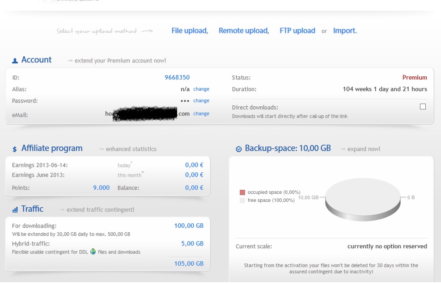441x284 pixels.
Task: Choose Remote upload option
Action: (244, 31)
